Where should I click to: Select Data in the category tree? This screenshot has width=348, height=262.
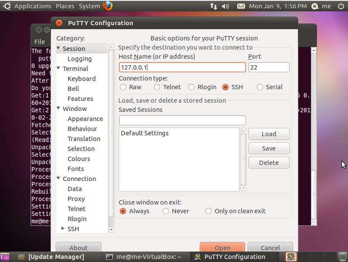pyautogui.click(x=75, y=189)
